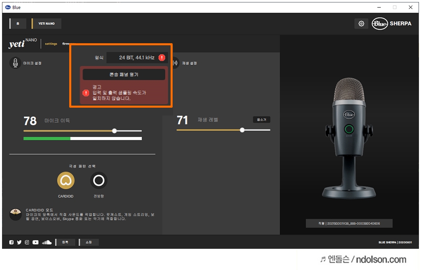Image resolution: width=421 pixels, height=270 pixels.
Task: Select the omnidirectional (전방향) polar pattern
Action: click(x=99, y=180)
